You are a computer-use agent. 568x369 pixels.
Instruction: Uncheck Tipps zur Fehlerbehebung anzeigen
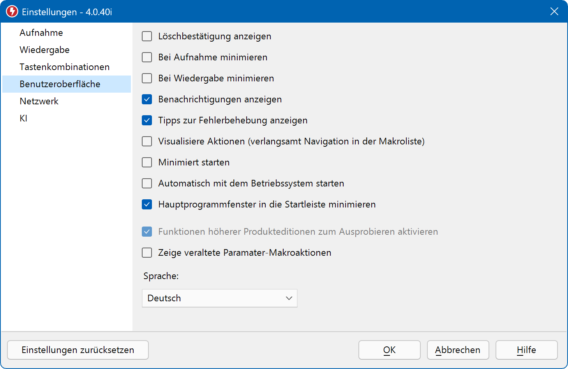click(x=147, y=120)
